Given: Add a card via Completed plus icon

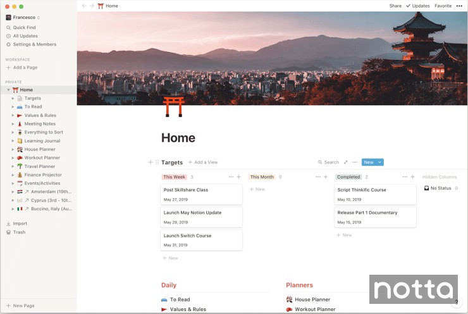Looking at the screenshot, I should 412,177.
